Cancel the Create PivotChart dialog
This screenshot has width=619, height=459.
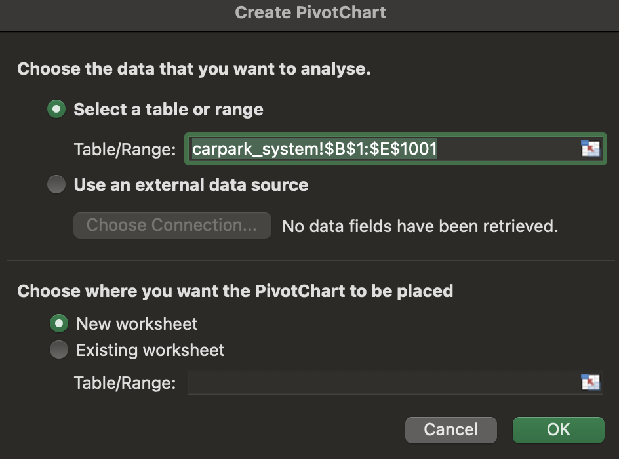click(450, 429)
